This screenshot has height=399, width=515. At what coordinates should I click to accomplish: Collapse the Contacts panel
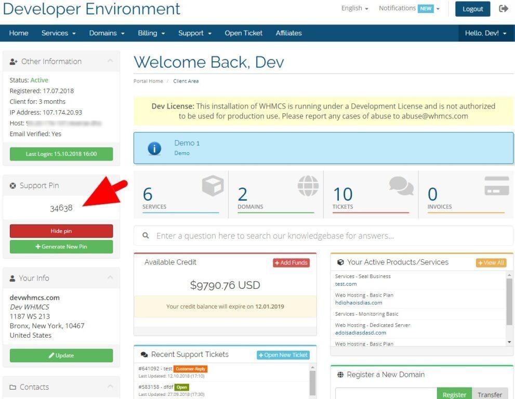point(110,387)
